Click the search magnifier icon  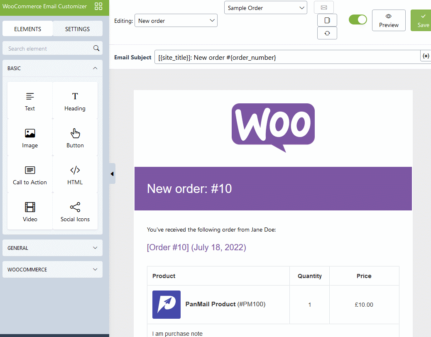[x=96, y=48]
